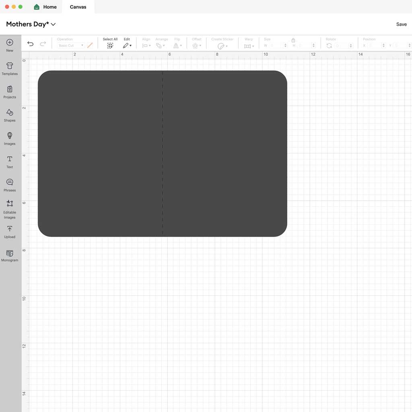412x412 pixels.
Task: Open the Mothers Day project name menu
Action: point(31,24)
